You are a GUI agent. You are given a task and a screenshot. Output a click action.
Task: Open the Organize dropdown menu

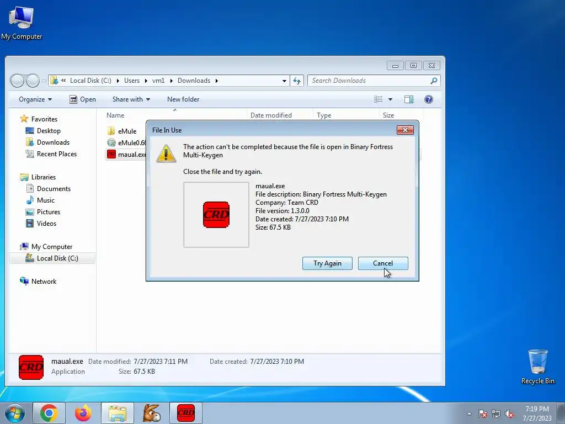point(35,99)
